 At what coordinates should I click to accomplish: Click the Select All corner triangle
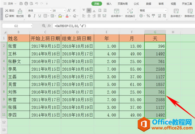point(5,32)
